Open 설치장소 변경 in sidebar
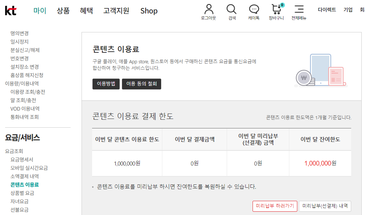The height and width of the screenshot is (215, 365). point(24,67)
